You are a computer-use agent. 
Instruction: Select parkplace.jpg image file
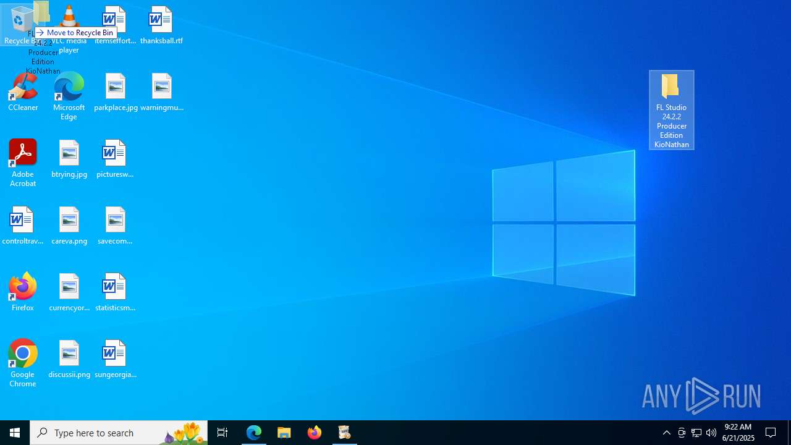(x=116, y=92)
